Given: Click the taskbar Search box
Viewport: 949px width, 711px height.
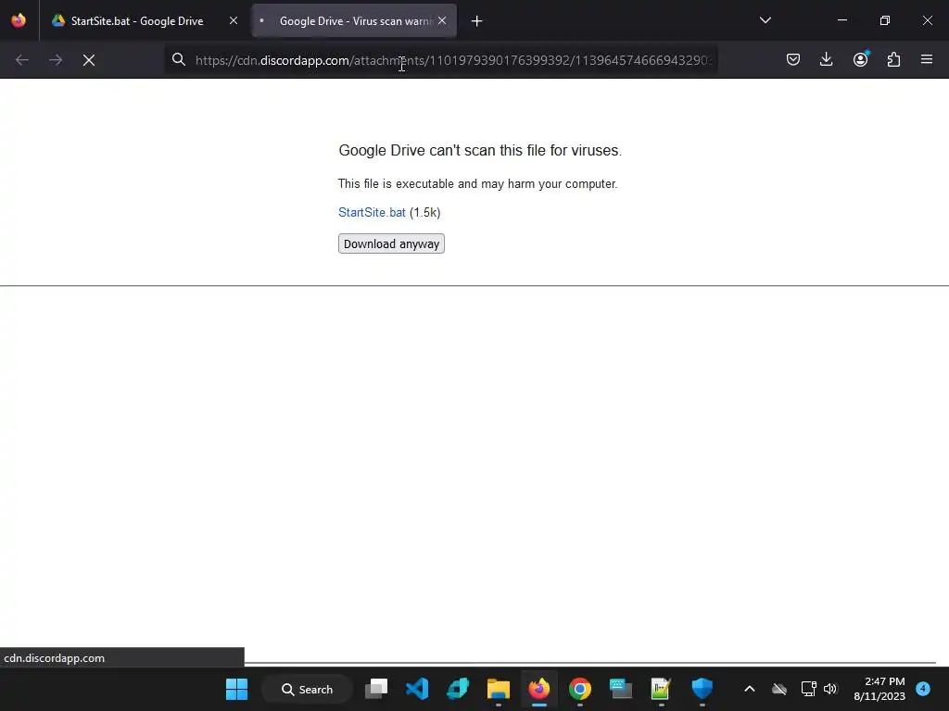Looking at the screenshot, I should pyautogui.click(x=308, y=689).
